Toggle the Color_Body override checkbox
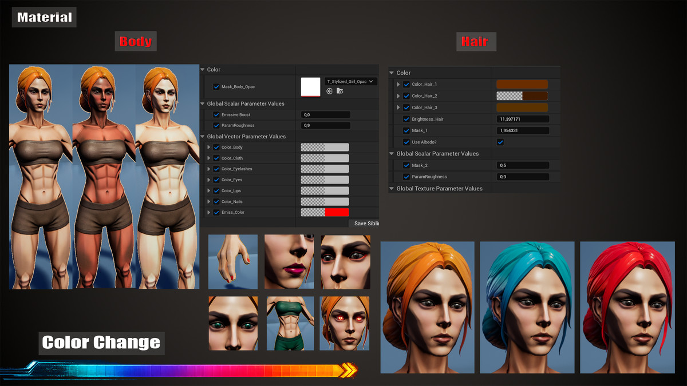687x386 pixels. coord(216,148)
